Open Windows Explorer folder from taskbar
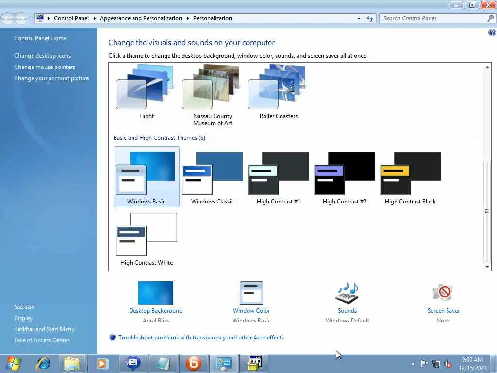The width and height of the screenshot is (497, 373). pyautogui.click(x=72, y=363)
